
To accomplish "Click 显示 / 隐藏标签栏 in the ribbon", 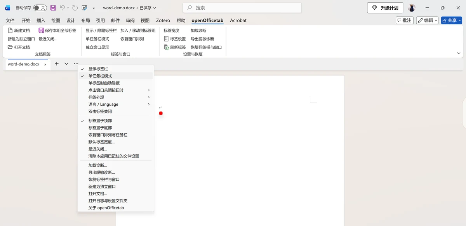I will (101, 31).
